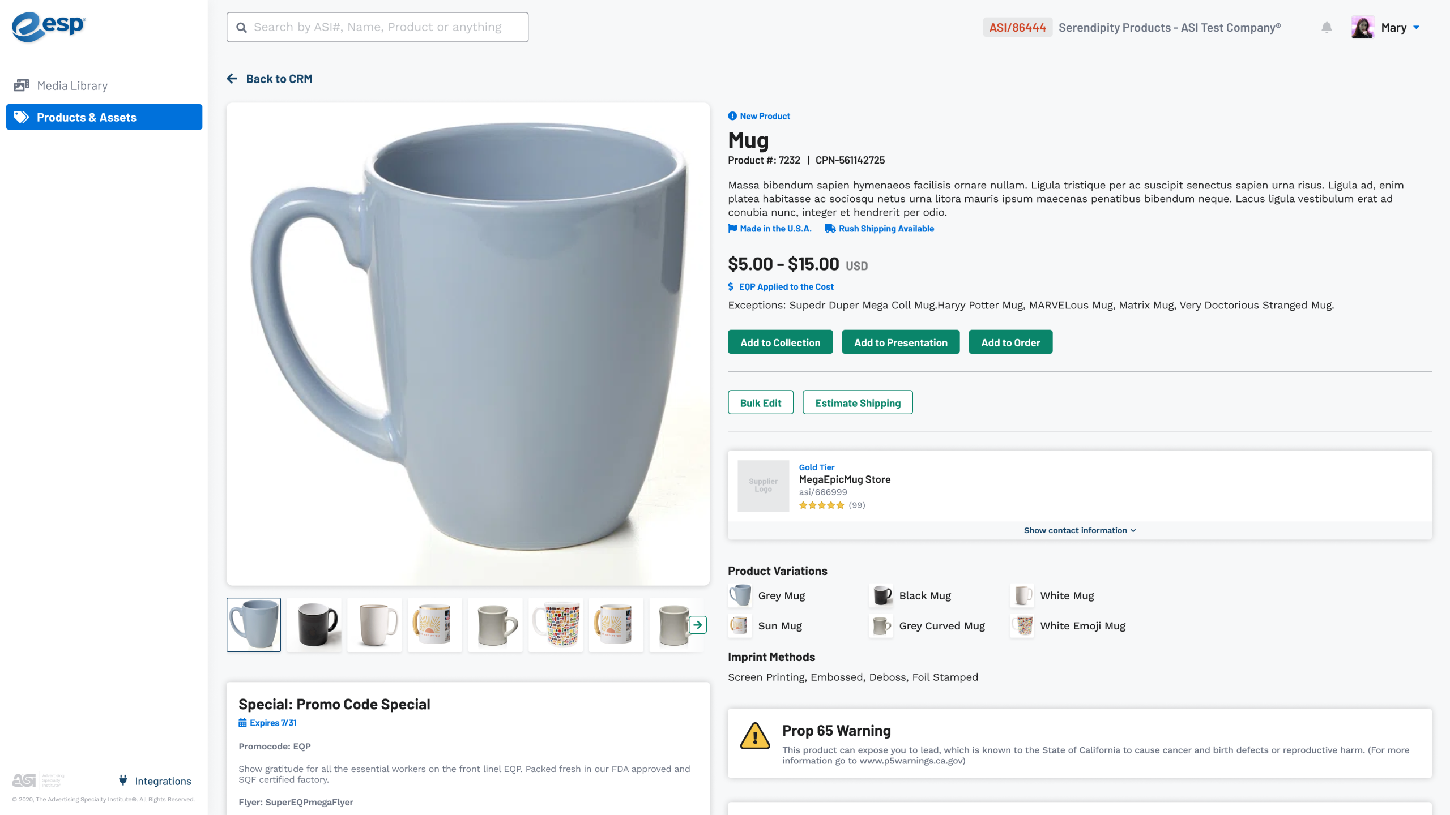Open Media Library in sidebar
Viewport: 1450px width, 815px height.
pyautogui.click(x=72, y=85)
